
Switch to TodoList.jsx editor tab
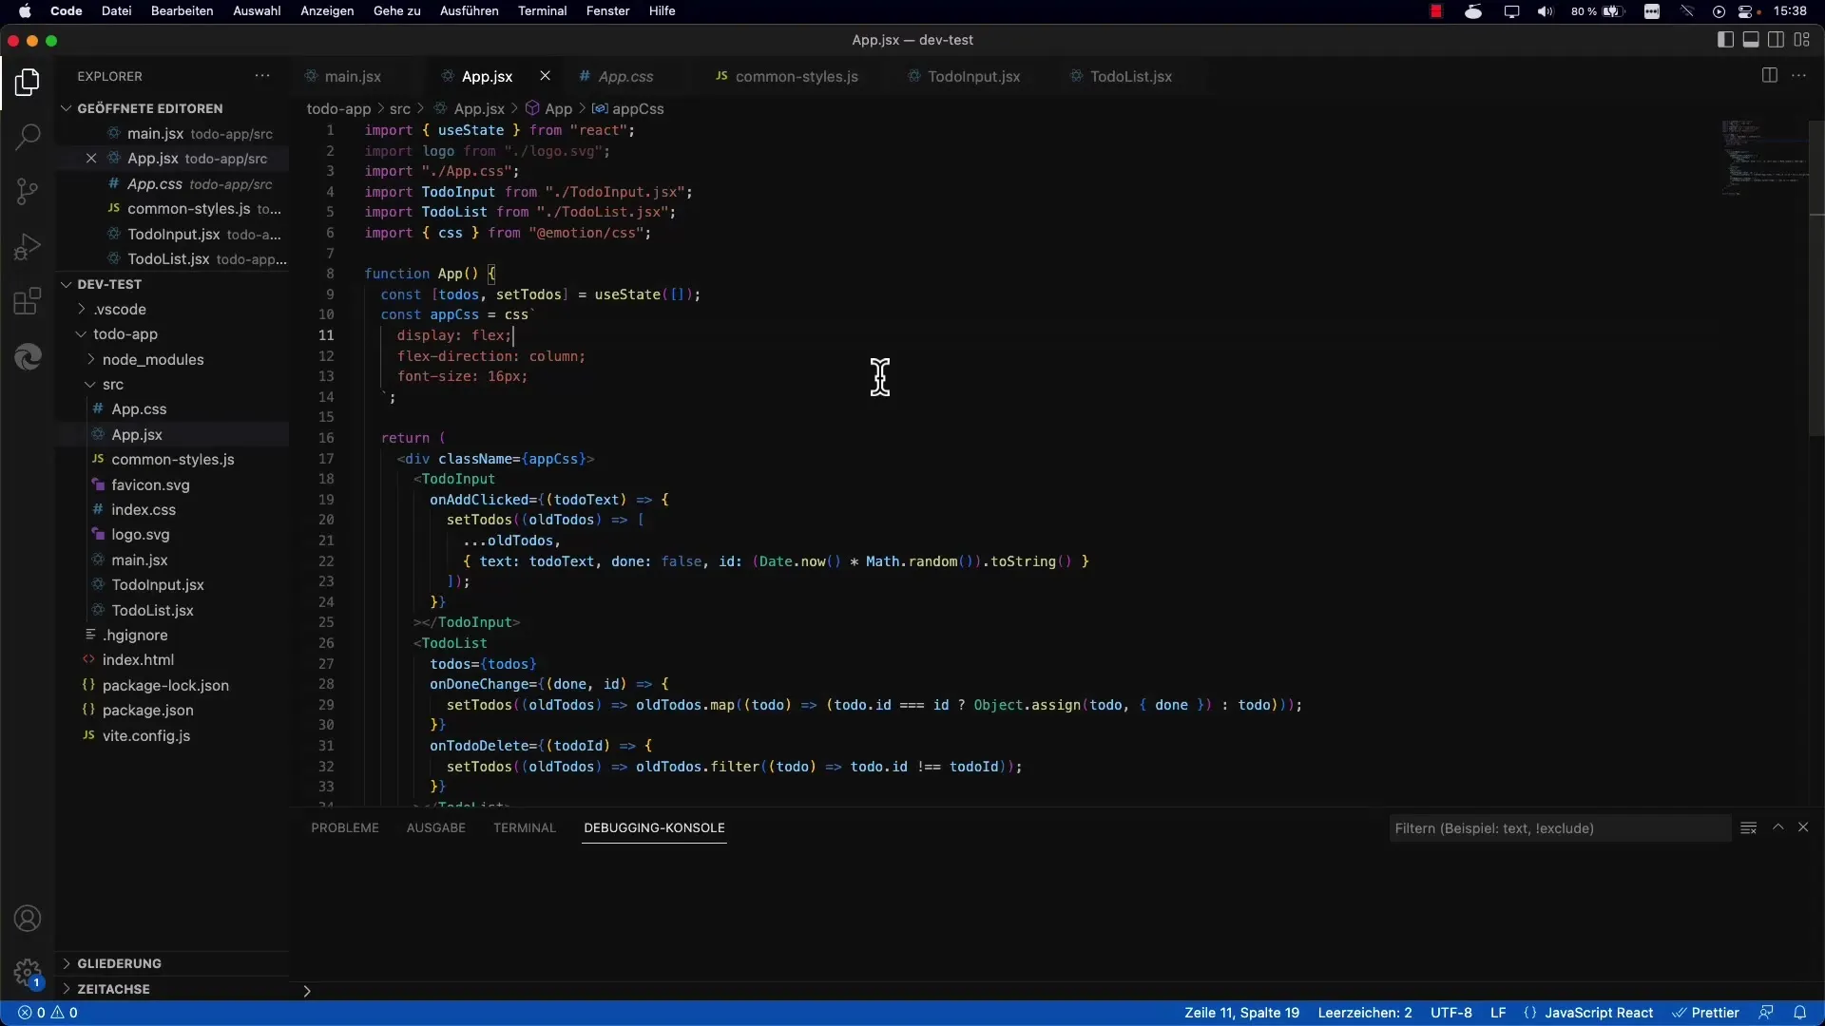1130,76
